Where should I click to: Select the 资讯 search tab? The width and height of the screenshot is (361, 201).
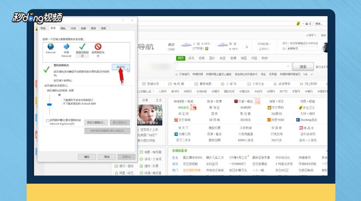tap(191, 58)
